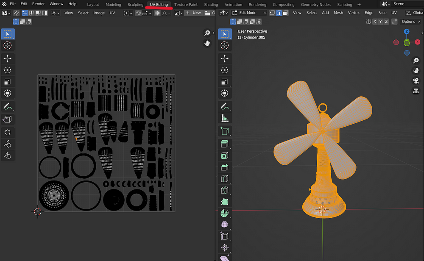Open the sticky selection mode dropdown
The height and width of the screenshot is (261, 424).
pos(55,13)
